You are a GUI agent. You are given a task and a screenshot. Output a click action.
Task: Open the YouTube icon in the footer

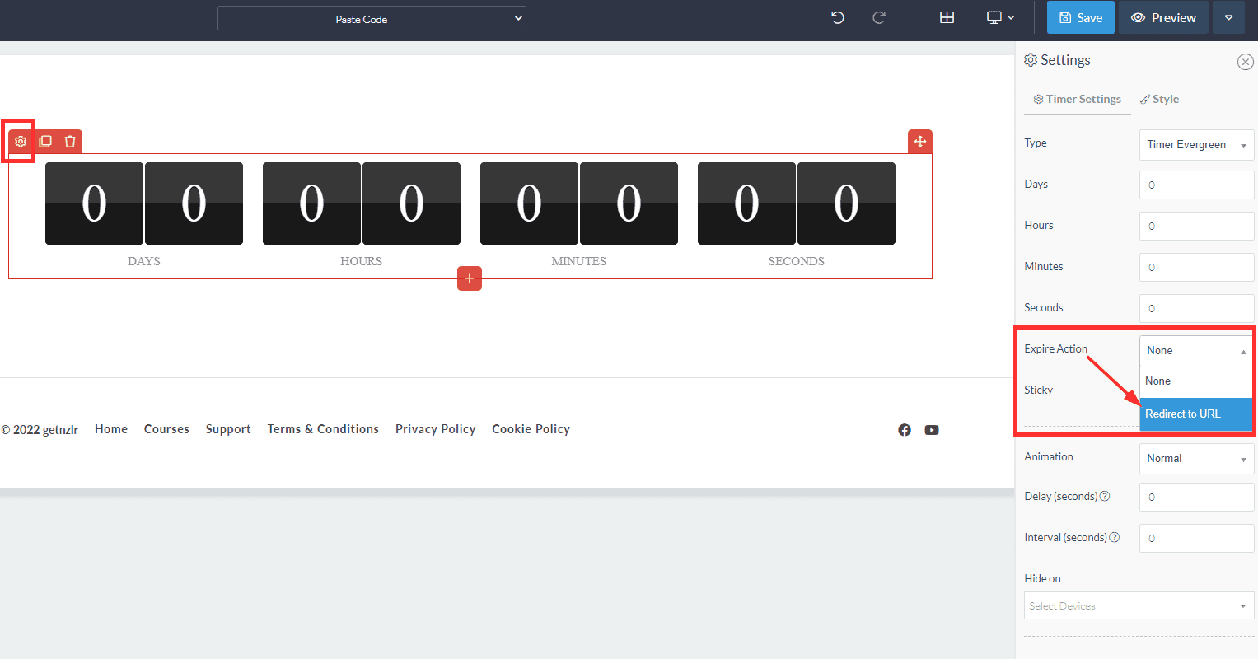(x=932, y=429)
